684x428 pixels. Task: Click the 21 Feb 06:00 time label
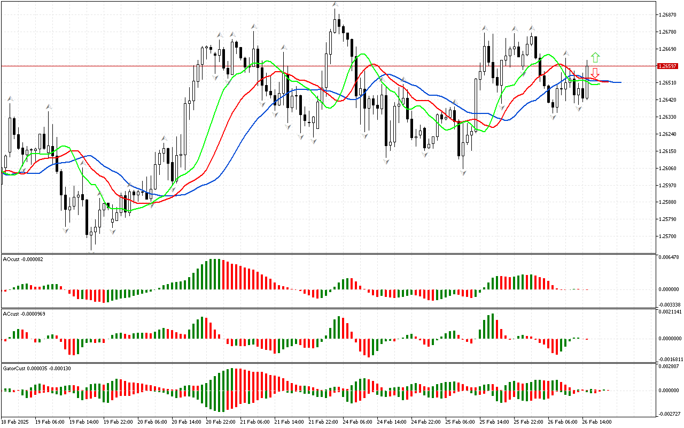pyautogui.click(x=255, y=422)
